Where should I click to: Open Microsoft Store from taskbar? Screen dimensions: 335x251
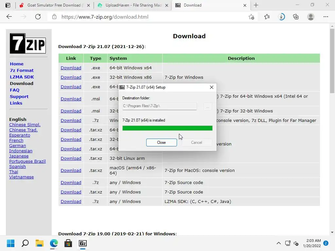tap(68, 243)
